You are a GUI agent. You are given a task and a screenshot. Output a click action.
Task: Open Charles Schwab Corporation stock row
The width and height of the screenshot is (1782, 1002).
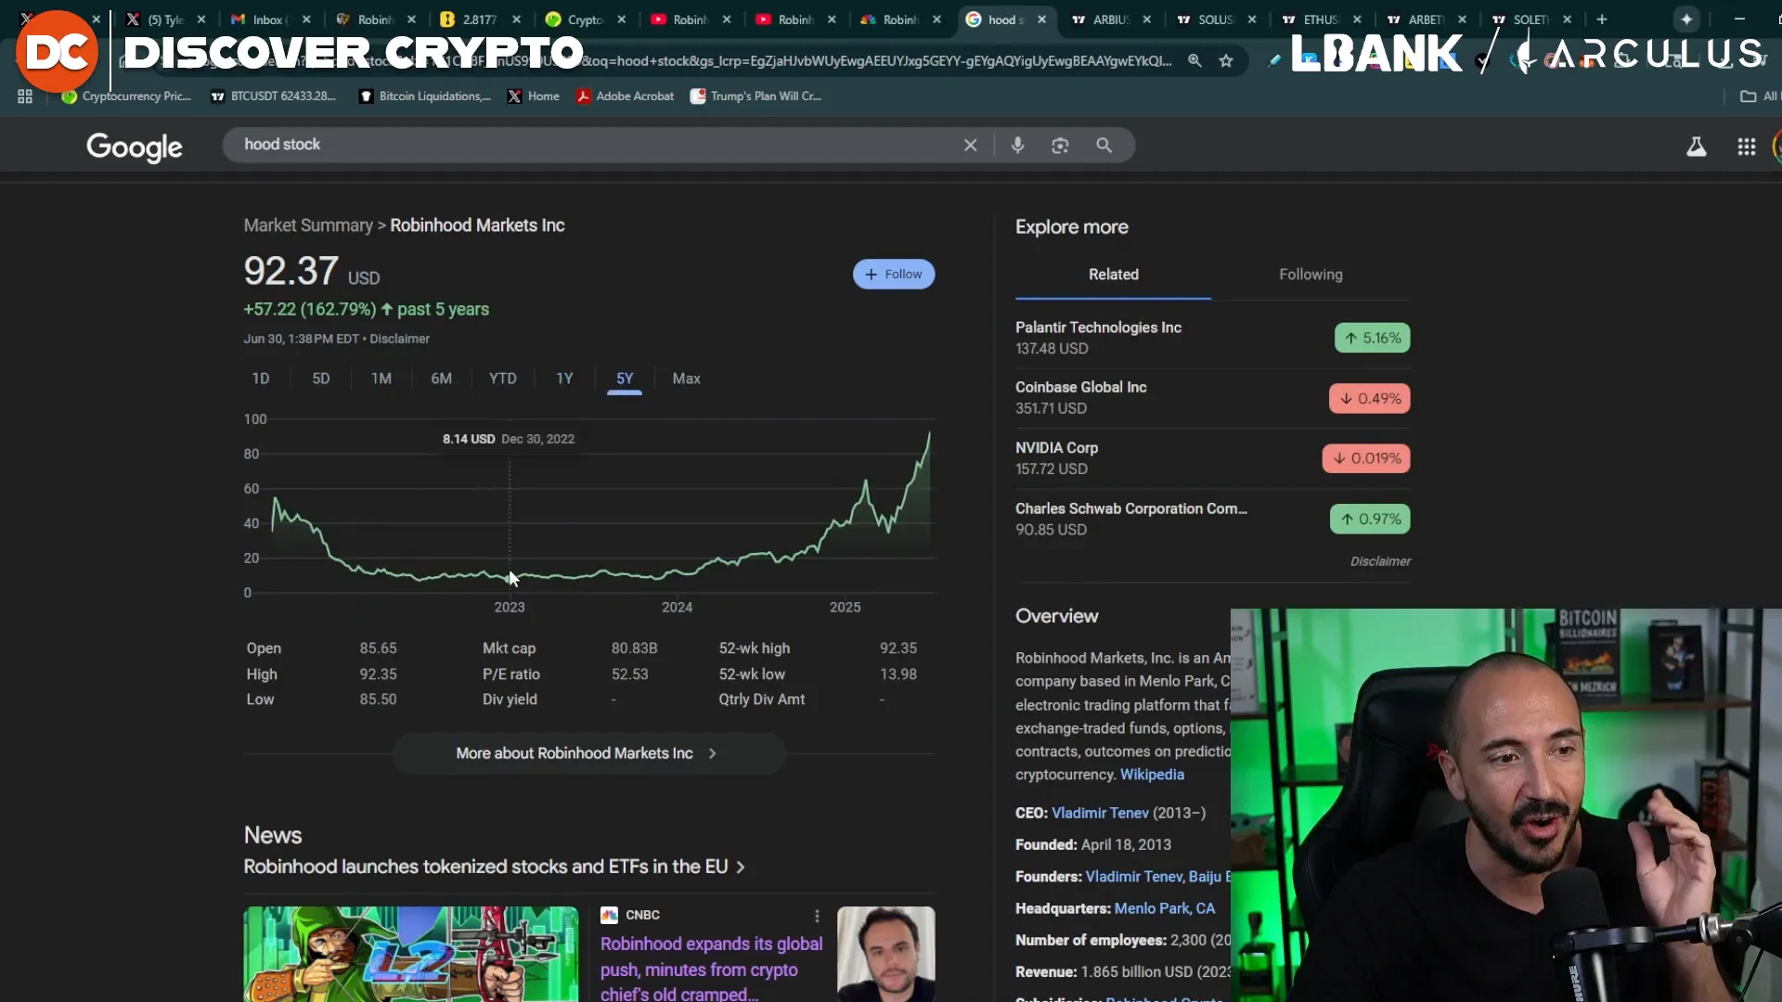(1212, 520)
